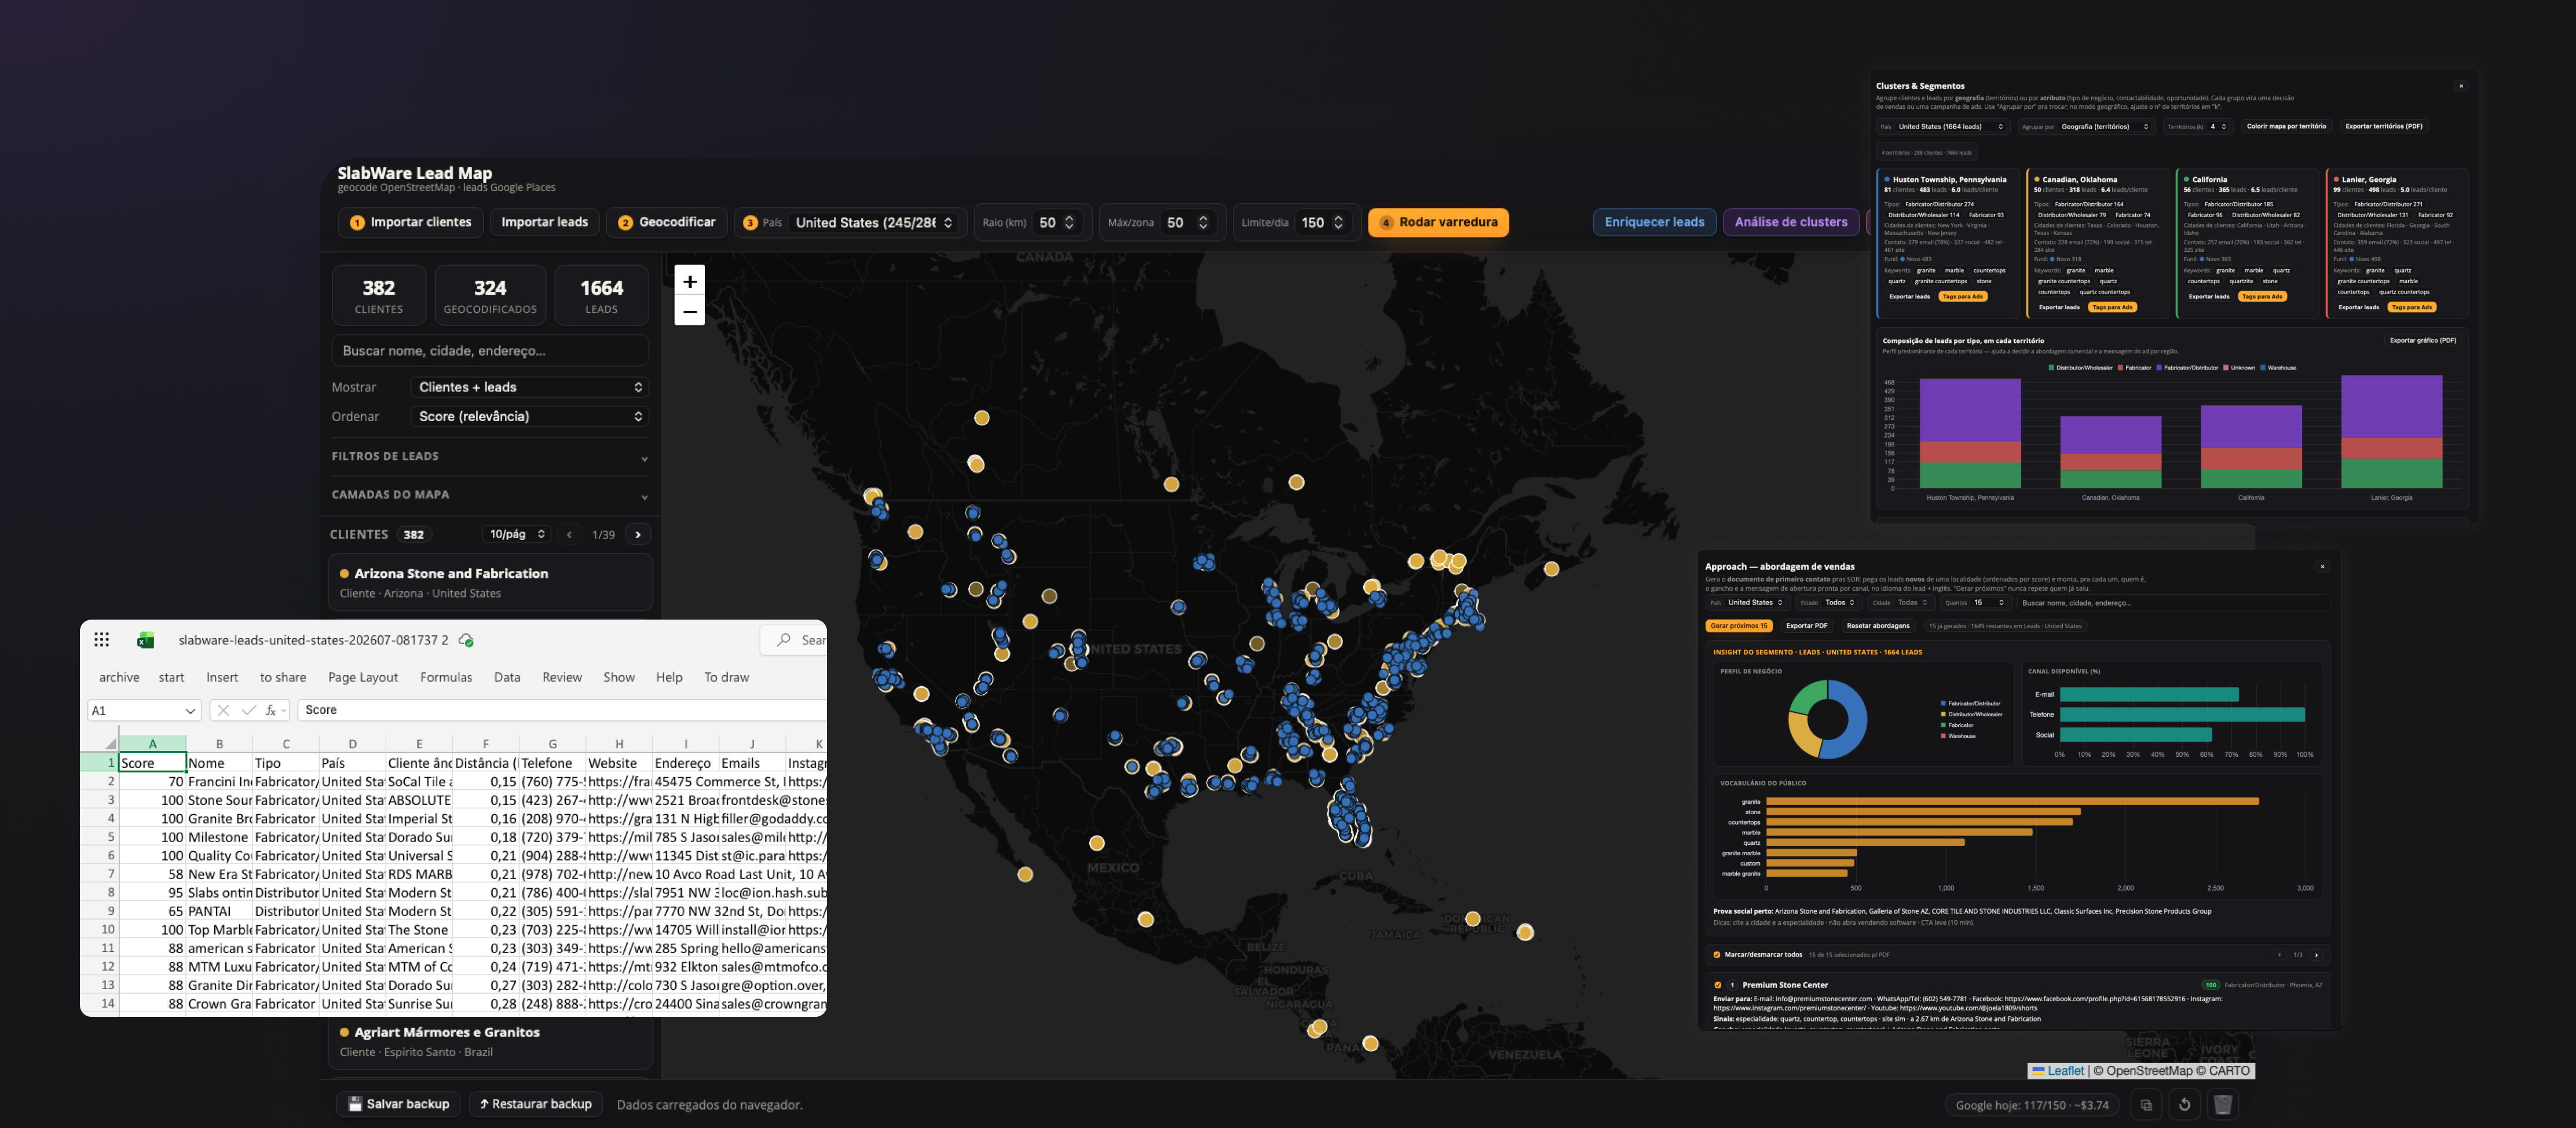This screenshot has width=2576, height=1128.
Task: Click the yellow map marker over Mexico label
Action: [1097, 843]
